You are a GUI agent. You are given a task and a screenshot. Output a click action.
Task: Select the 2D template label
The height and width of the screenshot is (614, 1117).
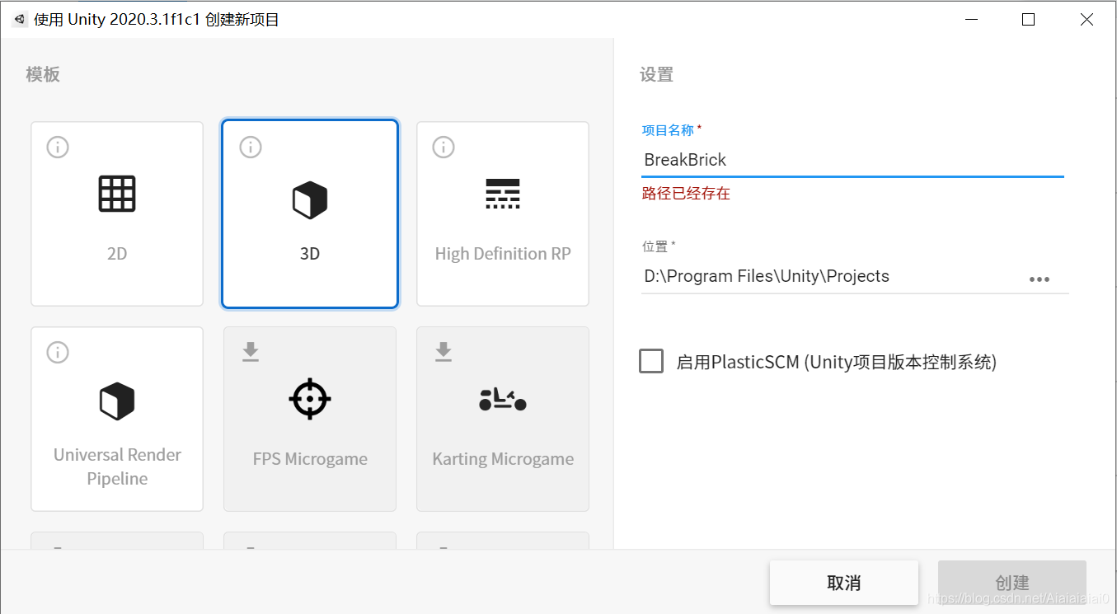[x=117, y=254]
